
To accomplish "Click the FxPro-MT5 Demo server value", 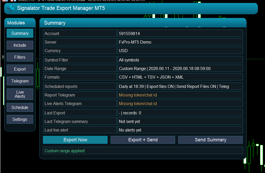I will point(180,42).
